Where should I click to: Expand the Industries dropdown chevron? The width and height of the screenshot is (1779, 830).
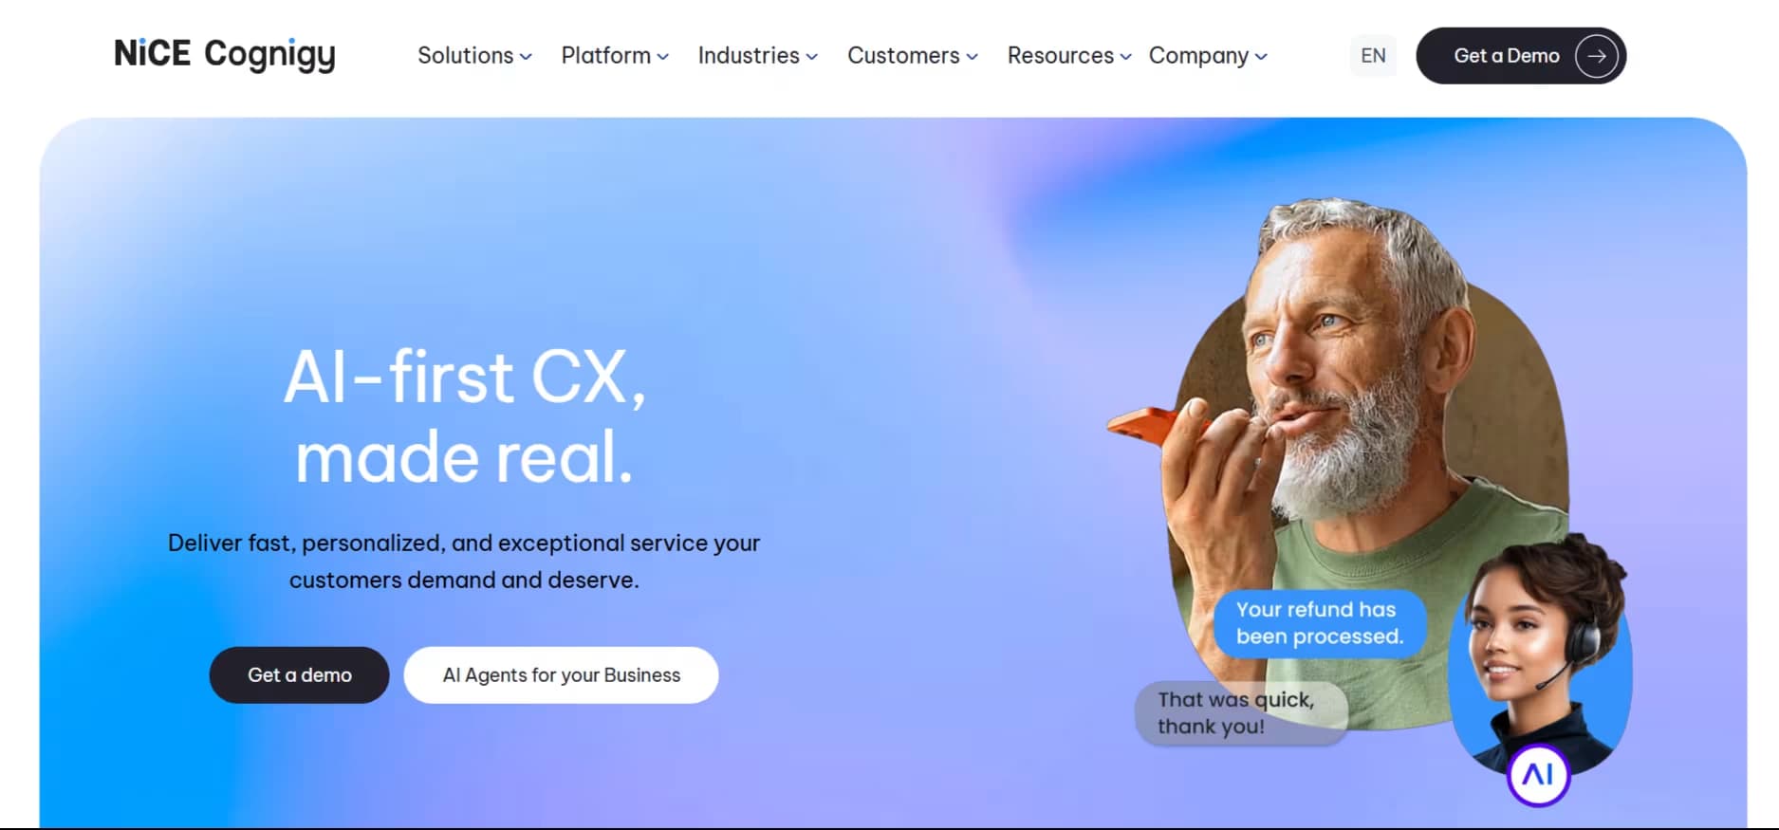811,57
